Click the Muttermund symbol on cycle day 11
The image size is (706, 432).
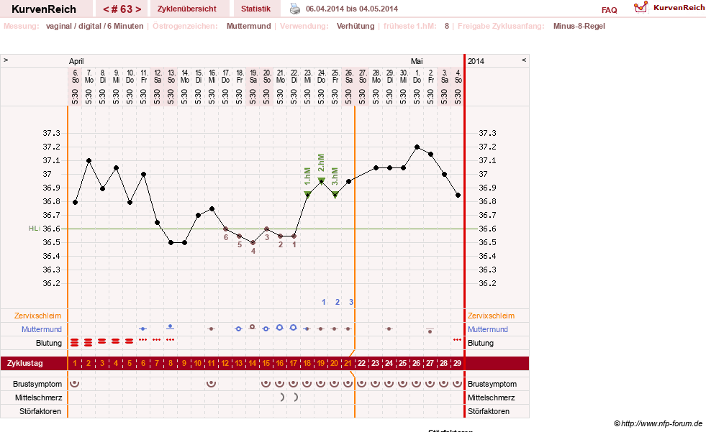(x=211, y=329)
